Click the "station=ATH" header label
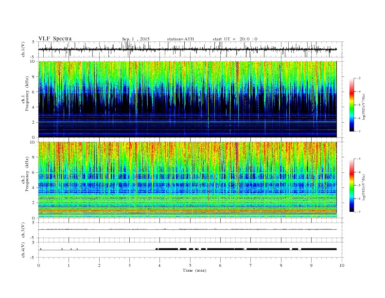The height and width of the screenshot is (298, 385). (180, 39)
